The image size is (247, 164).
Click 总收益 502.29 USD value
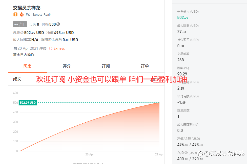[x=28, y=33]
